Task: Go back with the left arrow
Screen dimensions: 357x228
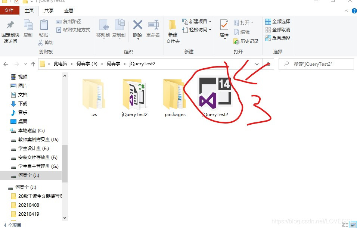Action: click(x=6, y=64)
